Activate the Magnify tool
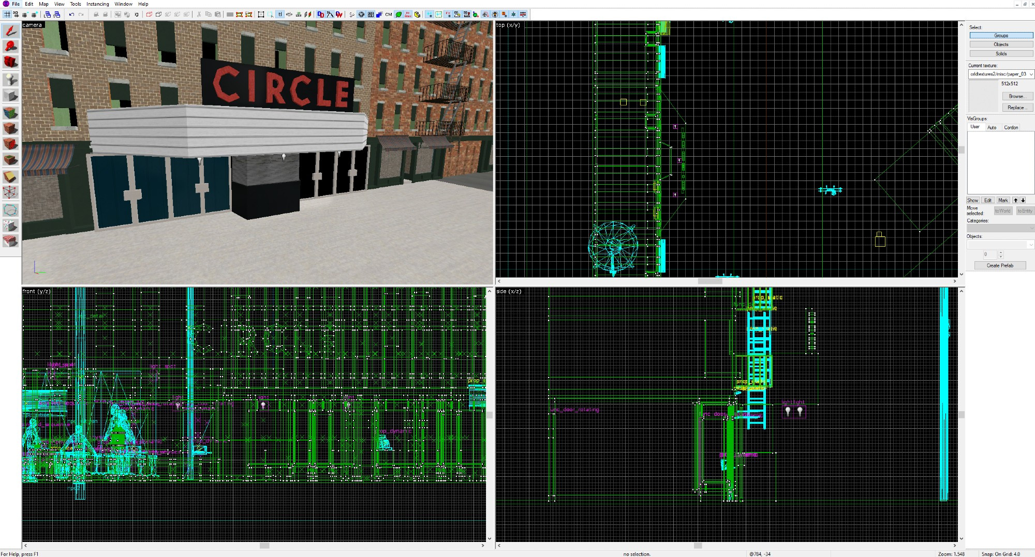This screenshot has height=557, width=1035. [10, 47]
